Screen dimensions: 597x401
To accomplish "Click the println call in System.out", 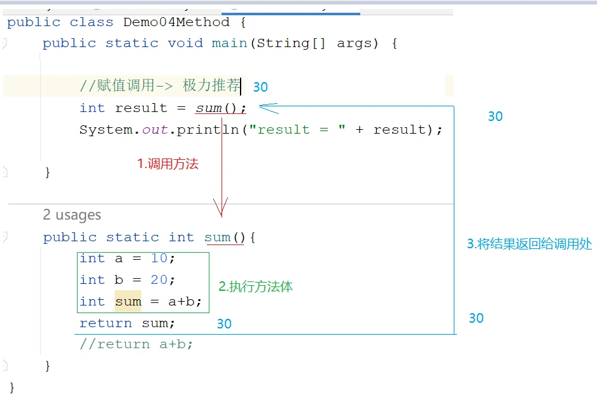I will coord(207,130).
